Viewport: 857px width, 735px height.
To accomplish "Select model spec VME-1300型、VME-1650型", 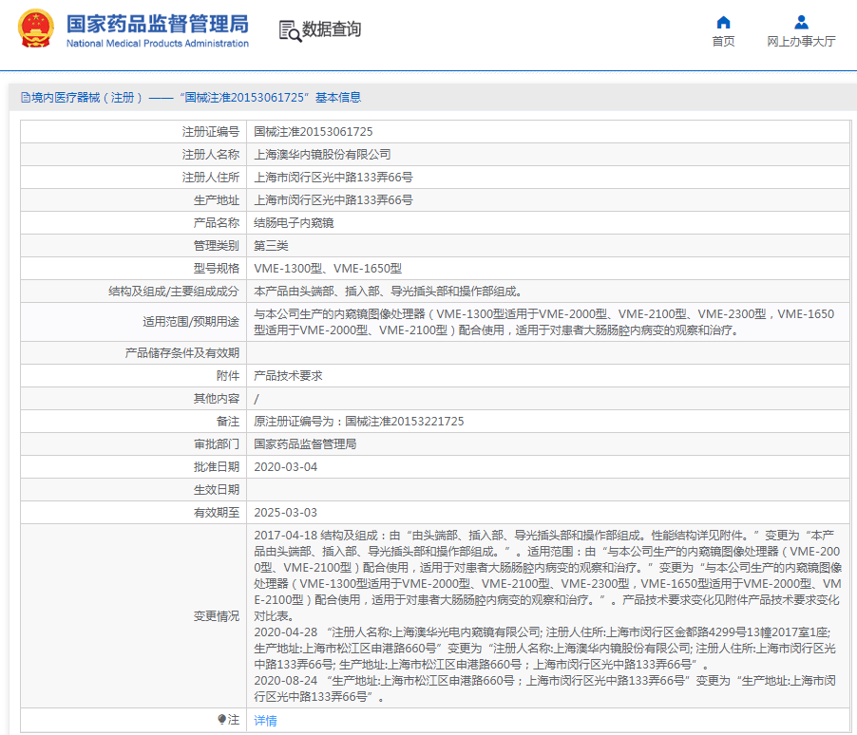I will click(328, 269).
